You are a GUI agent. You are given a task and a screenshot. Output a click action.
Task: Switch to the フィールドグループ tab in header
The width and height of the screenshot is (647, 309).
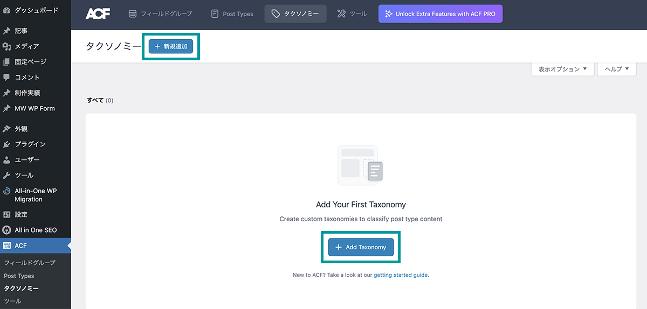[x=160, y=14]
